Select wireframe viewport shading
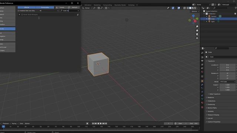The image size is (237, 133). tap(188, 8)
